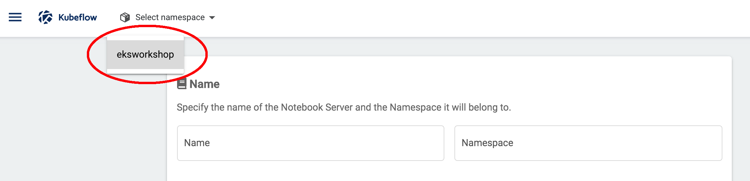Screen dimensions: 750x181
Task: Click the Kubeflow wordmark text
Action: [x=77, y=17]
